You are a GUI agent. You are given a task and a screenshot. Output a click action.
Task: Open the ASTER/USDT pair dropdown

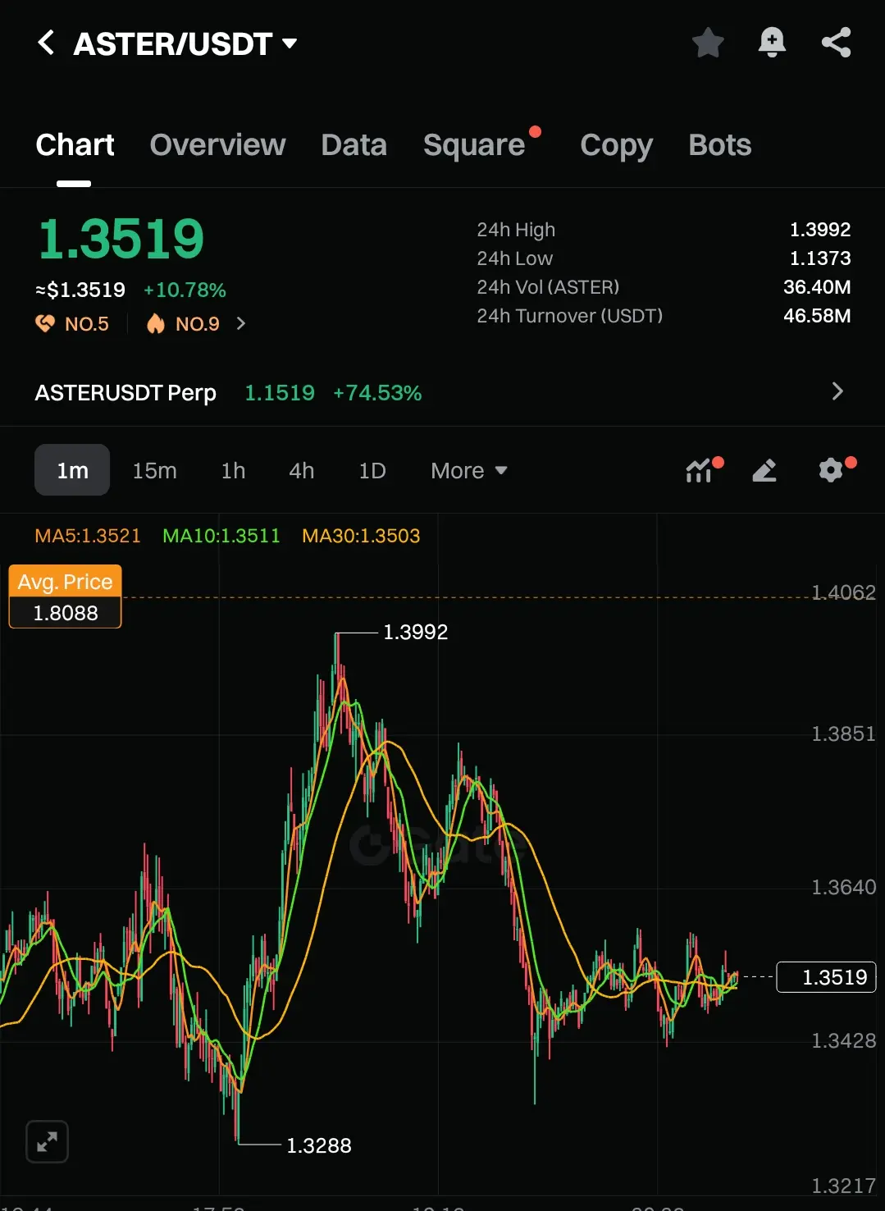point(186,43)
